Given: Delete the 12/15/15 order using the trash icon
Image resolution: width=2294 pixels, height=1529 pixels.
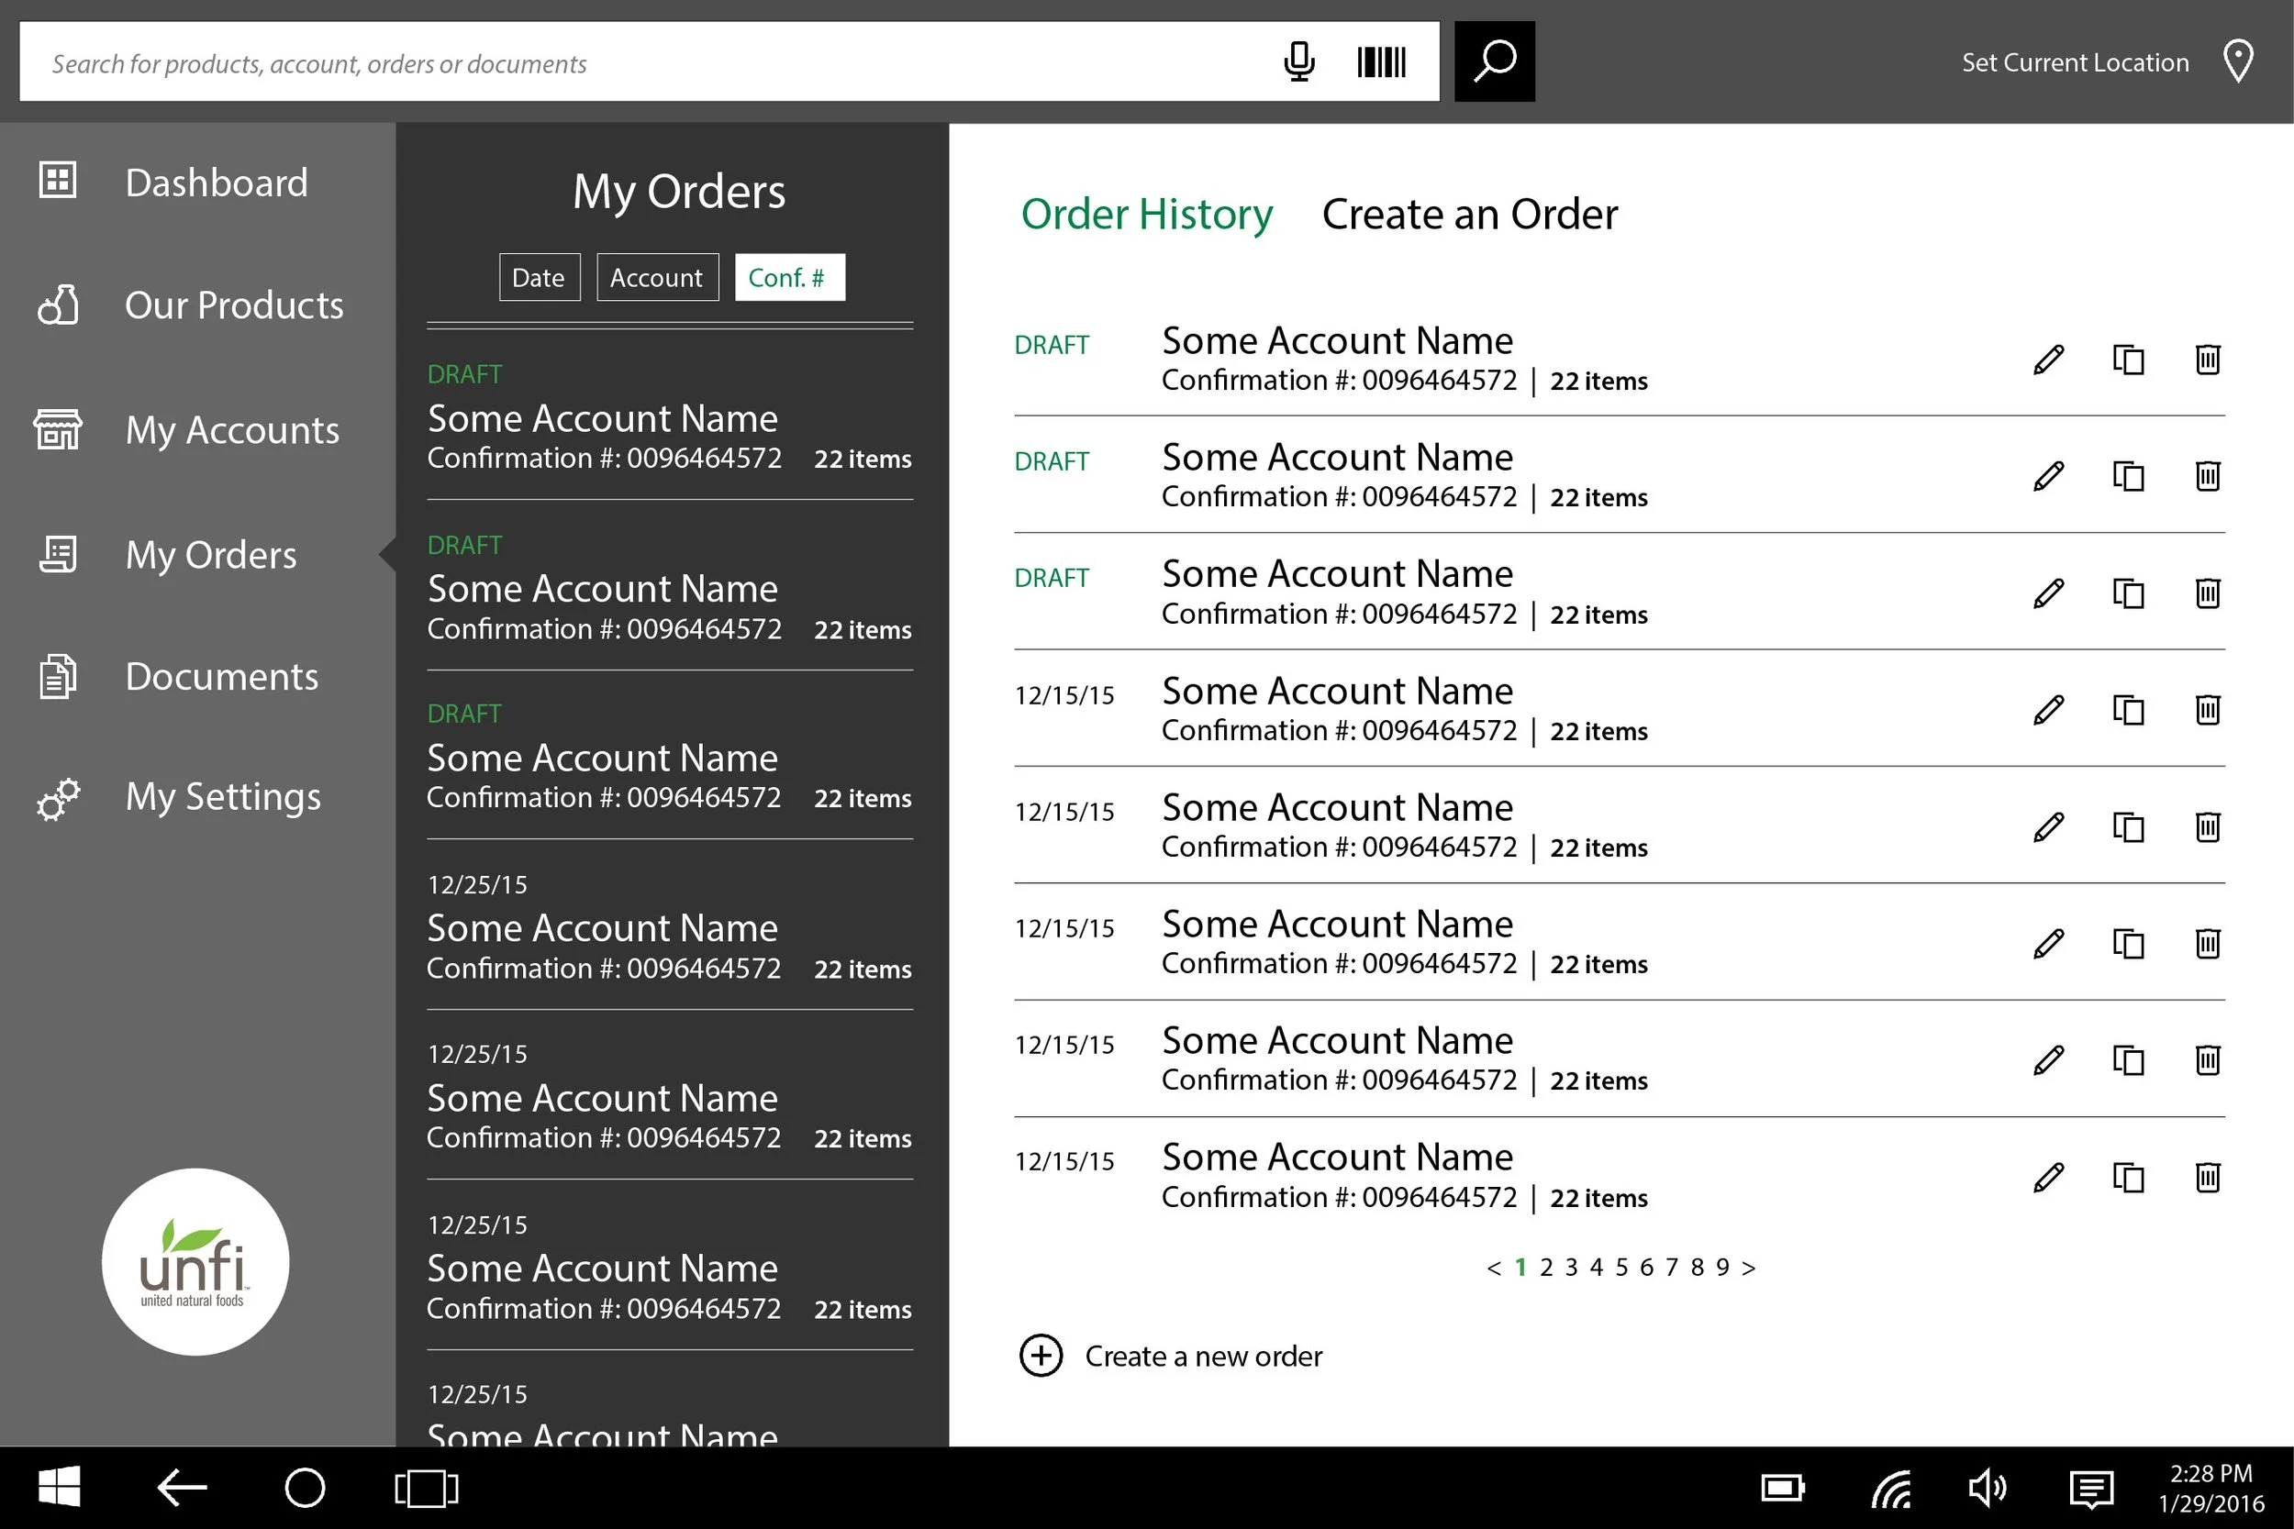Looking at the screenshot, I should [2207, 710].
